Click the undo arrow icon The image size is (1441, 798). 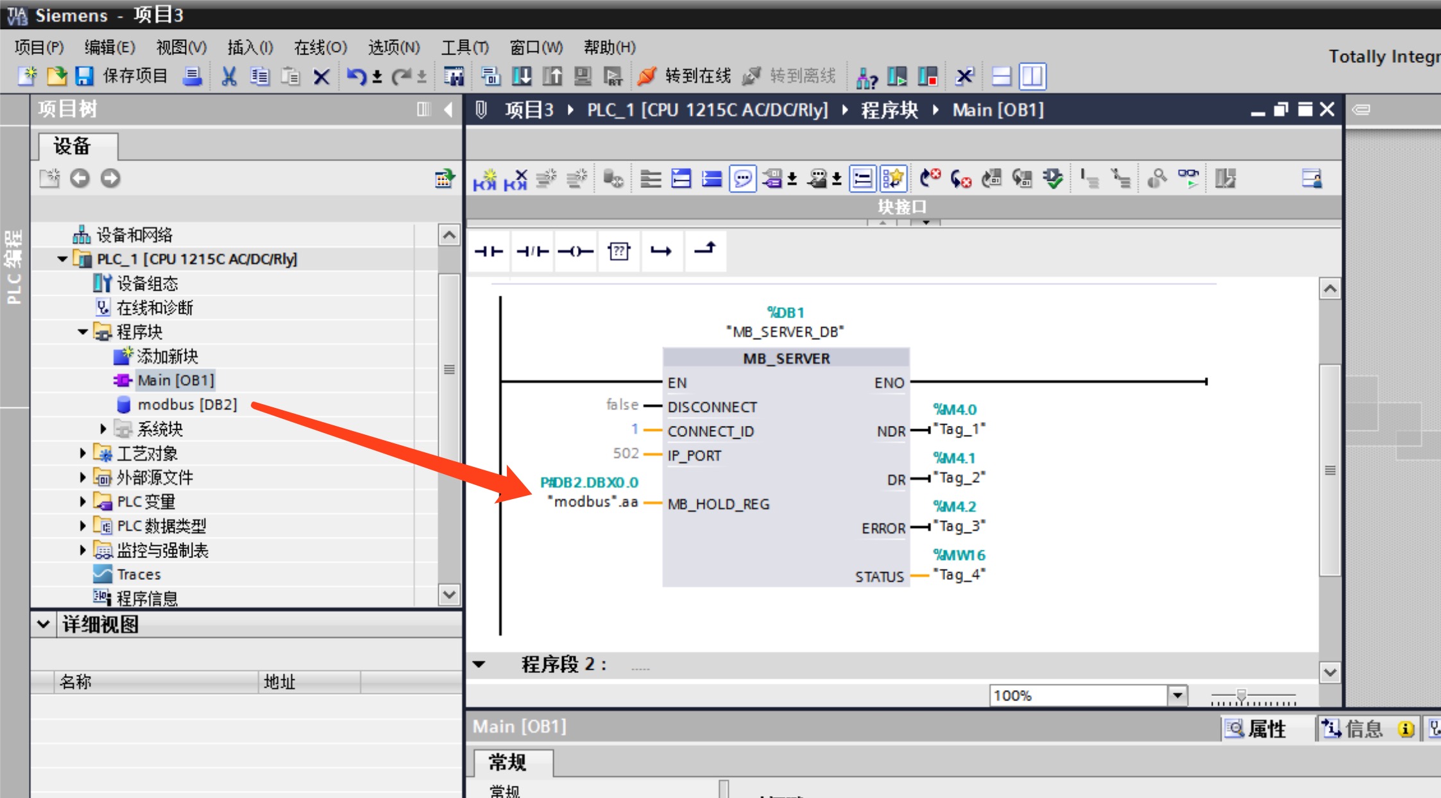click(356, 76)
